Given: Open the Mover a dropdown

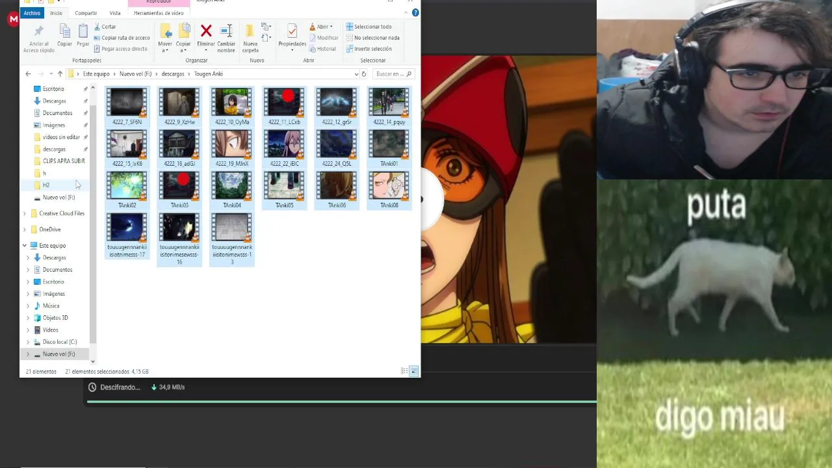Looking at the screenshot, I should 165,38.
